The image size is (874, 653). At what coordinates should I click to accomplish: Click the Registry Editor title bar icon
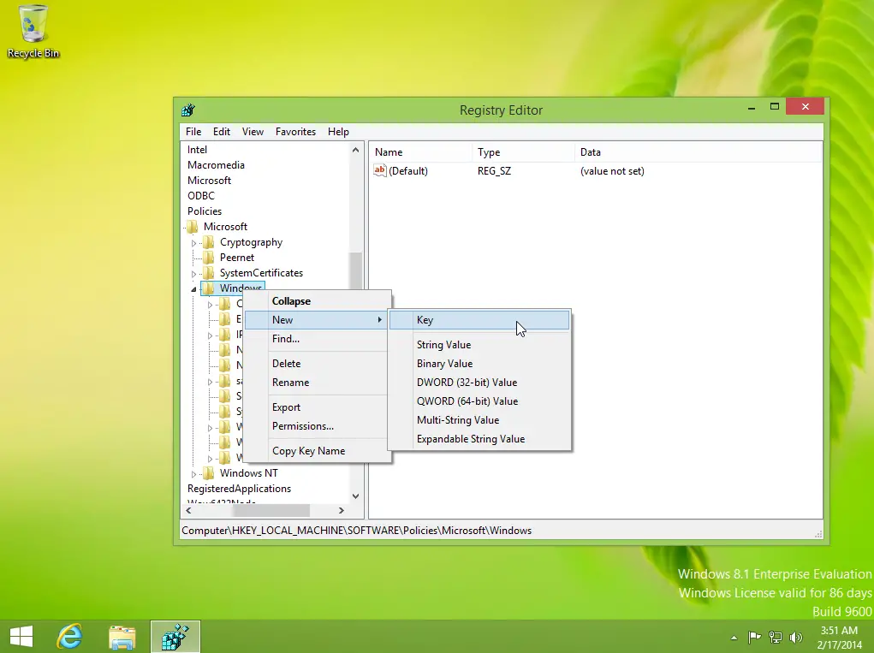188,110
